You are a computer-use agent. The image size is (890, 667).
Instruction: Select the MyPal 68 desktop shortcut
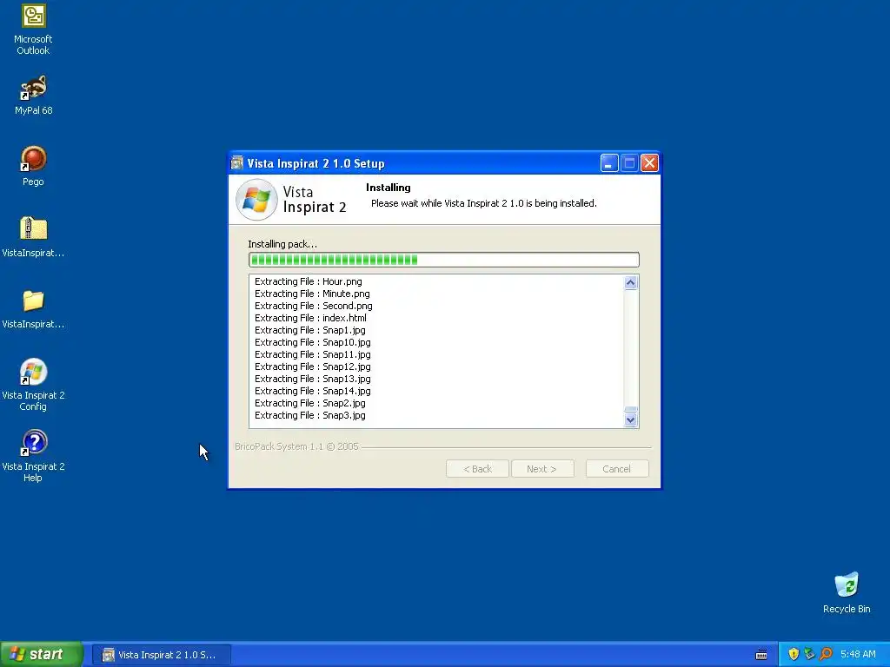point(33,95)
